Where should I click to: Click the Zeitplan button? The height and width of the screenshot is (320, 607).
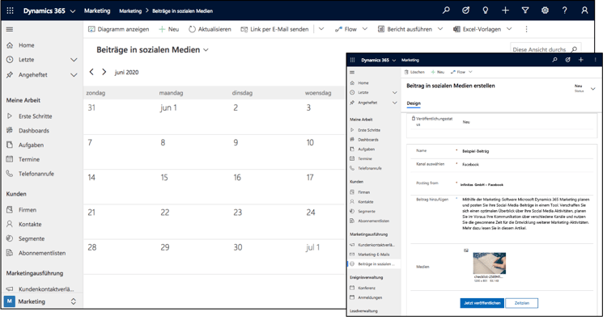[521, 303]
